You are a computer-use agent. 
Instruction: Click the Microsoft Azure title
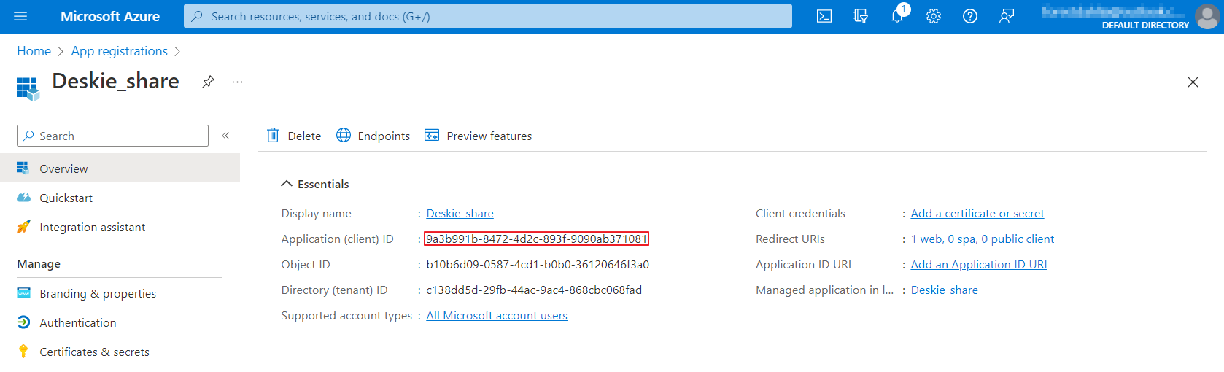pyautogui.click(x=110, y=16)
